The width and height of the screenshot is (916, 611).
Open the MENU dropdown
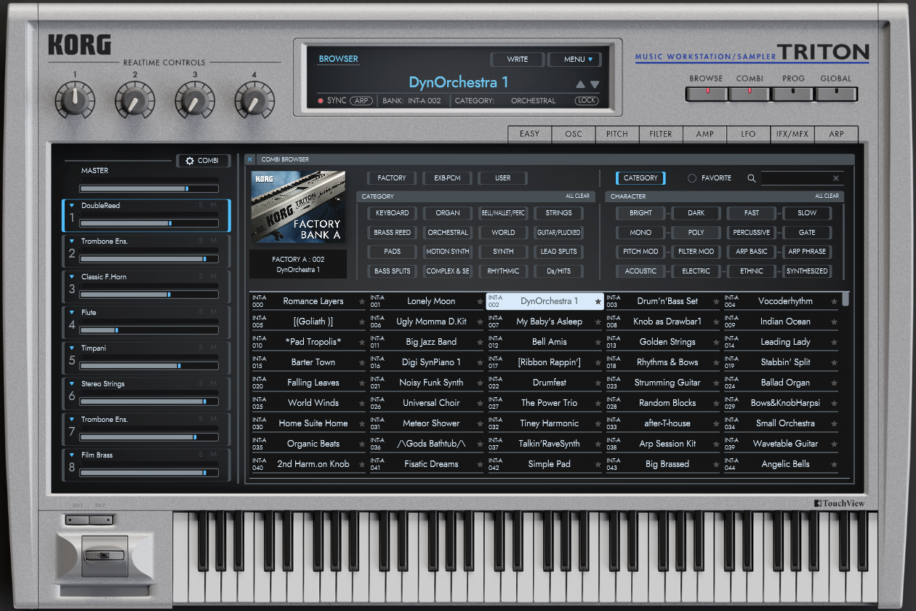coord(574,60)
